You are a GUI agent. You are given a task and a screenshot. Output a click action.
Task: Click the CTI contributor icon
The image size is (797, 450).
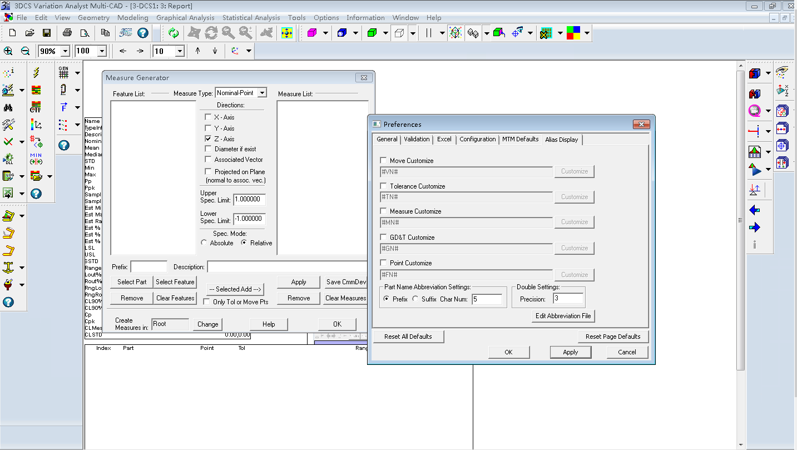tap(36, 107)
